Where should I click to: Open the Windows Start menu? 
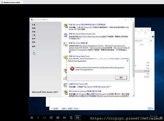(x=32, y=118)
